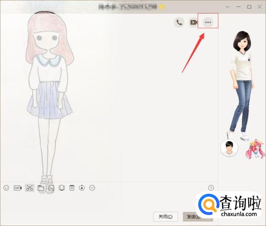Start a video call with the camera icon
This screenshot has width=266, height=226.
[193, 22]
